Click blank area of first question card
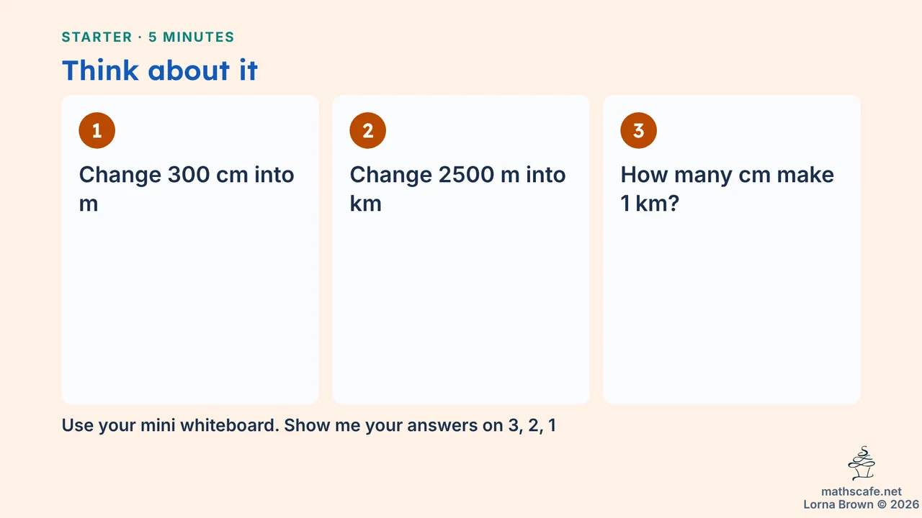This screenshot has width=922, height=518. 190,309
